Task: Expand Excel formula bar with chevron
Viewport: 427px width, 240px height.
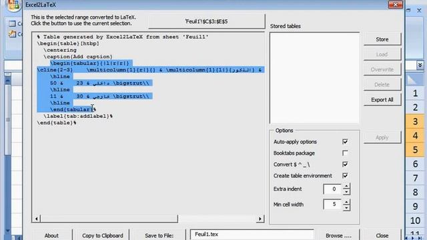Action: [420, 65]
